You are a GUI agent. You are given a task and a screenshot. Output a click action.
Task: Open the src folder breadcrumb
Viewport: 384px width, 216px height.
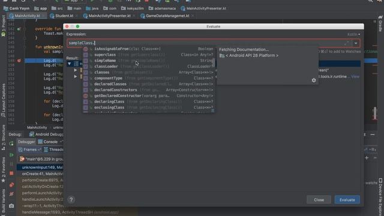pyautogui.click(x=57, y=8)
